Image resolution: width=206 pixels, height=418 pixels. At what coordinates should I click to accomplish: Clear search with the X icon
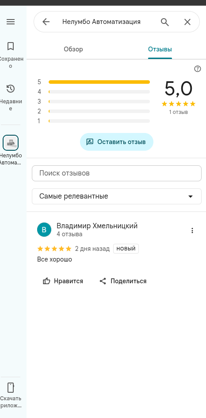click(187, 22)
